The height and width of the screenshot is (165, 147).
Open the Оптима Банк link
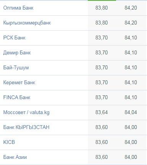(x=18, y=8)
